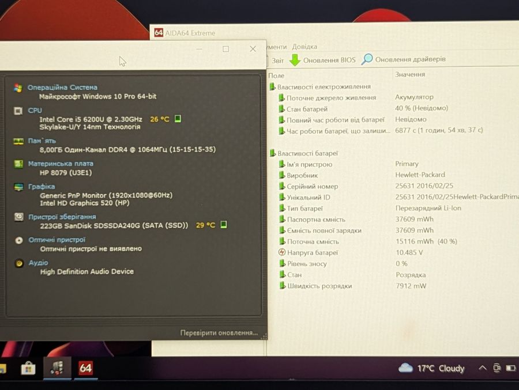519x390 pixels.
Task: Click the Windows flag icon by Операційна Система
Action: [x=18, y=88]
